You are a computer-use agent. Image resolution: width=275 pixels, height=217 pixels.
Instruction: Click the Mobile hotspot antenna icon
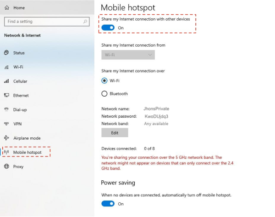pyautogui.click(x=6, y=152)
